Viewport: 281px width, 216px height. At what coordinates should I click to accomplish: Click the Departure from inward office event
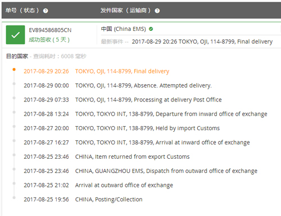(x=146, y=114)
